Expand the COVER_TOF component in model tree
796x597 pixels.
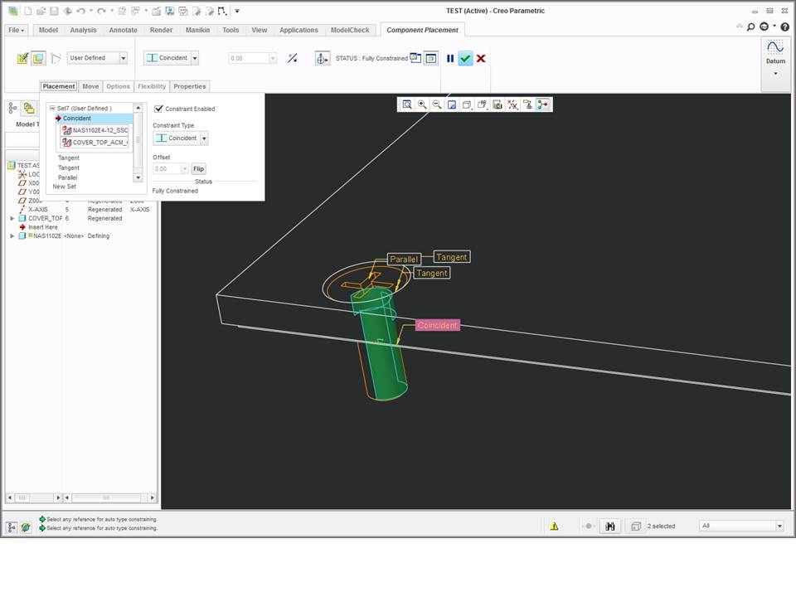[12, 218]
